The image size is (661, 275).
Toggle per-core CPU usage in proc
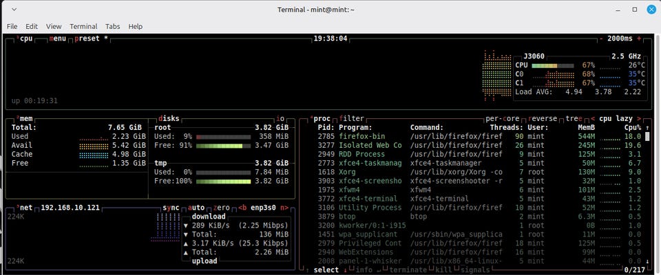[503, 119]
